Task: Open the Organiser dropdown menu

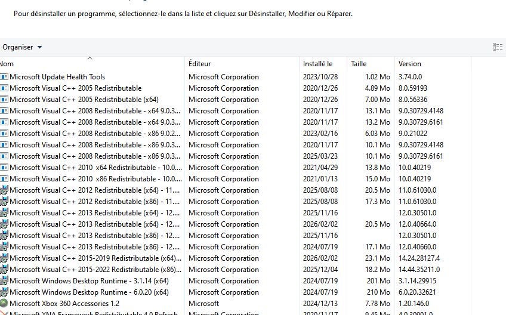Action: [x=22, y=47]
